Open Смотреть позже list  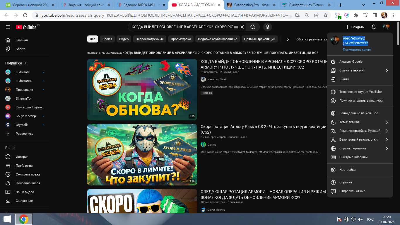[25, 174]
